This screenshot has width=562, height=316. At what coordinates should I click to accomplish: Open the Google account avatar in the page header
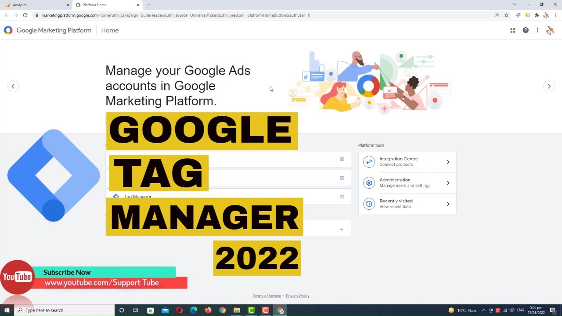point(550,30)
